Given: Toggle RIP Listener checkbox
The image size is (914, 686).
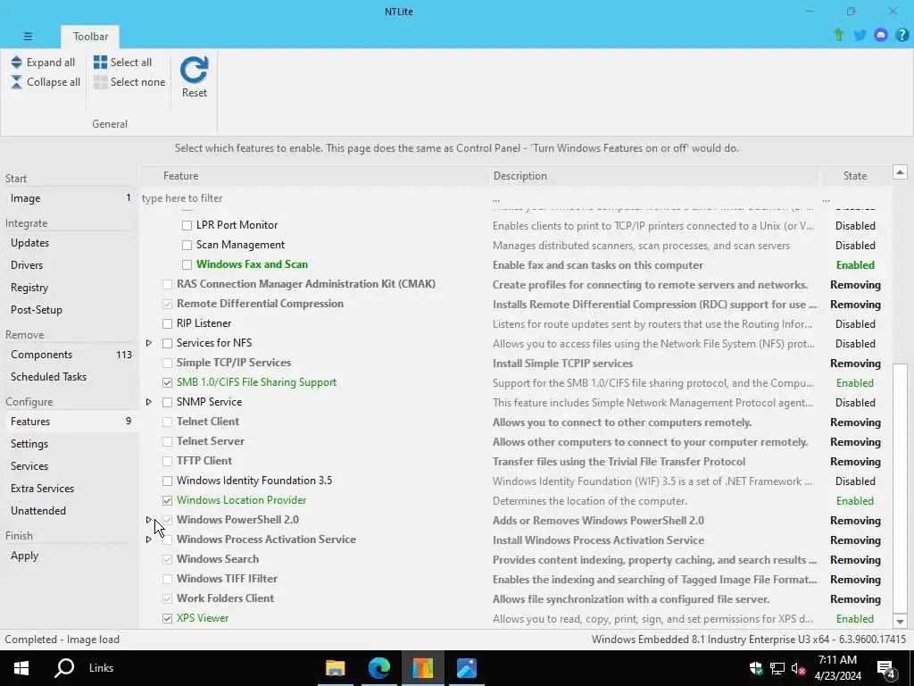Looking at the screenshot, I should (x=167, y=323).
